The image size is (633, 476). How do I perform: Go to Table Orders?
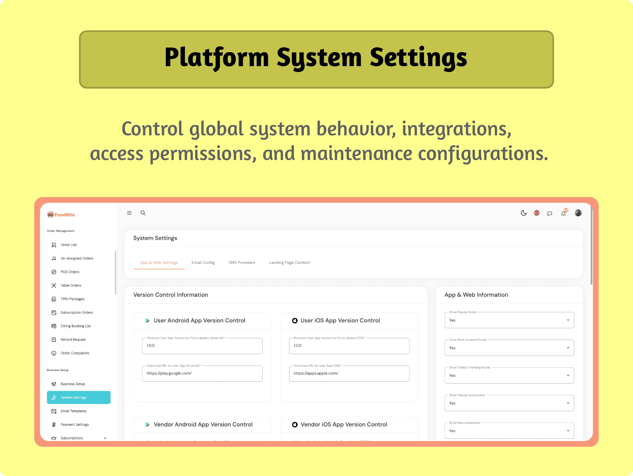click(x=79, y=285)
